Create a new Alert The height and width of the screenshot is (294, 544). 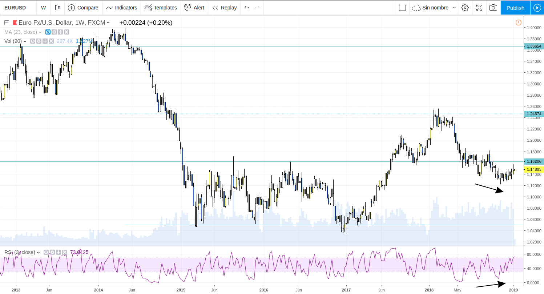tap(194, 7)
